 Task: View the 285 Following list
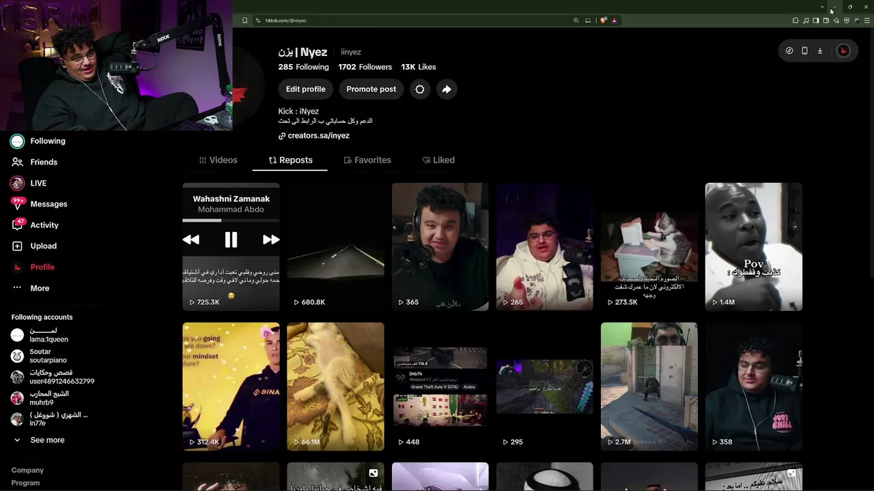303,67
